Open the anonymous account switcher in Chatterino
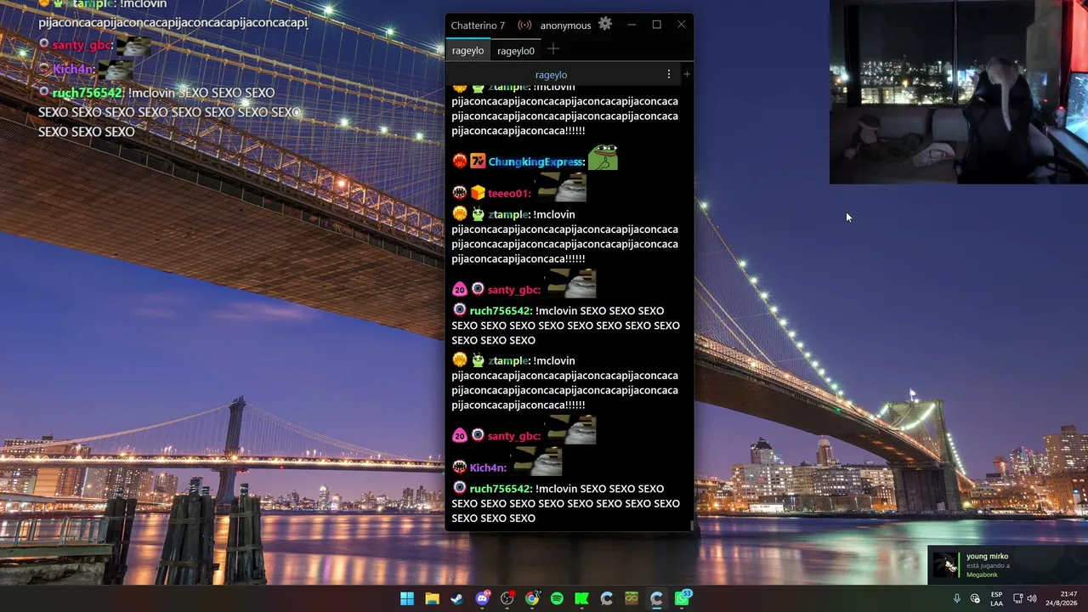Viewport: 1088px width, 612px height. [x=565, y=25]
